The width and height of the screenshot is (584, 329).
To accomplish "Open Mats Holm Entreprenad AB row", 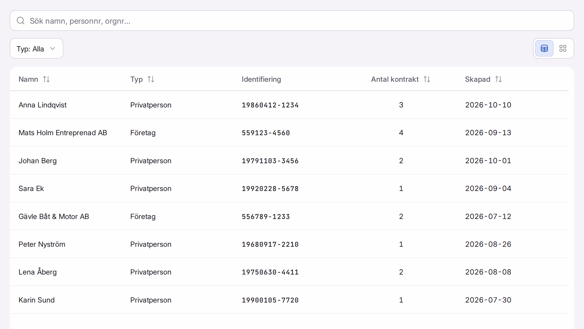I will pyautogui.click(x=289, y=133).
